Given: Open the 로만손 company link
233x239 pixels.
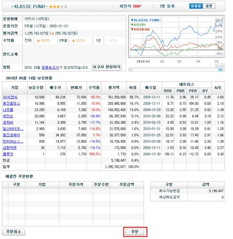Looking at the screenshot, I should click(x=8, y=116).
